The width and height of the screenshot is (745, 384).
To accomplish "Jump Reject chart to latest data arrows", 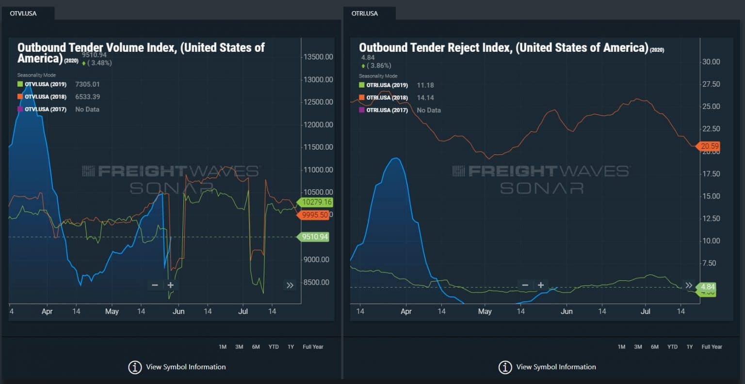I will pyautogui.click(x=688, y=285).
